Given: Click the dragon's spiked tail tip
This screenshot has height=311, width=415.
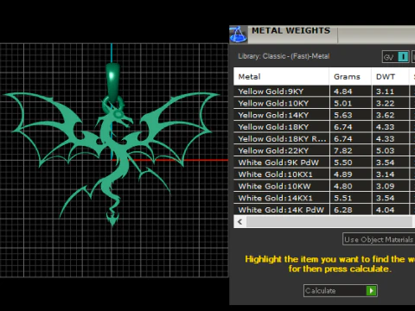Looking at the screenshot, I should [x=112, y=219].
